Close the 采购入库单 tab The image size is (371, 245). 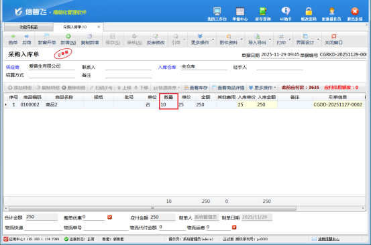click(99, 27)
